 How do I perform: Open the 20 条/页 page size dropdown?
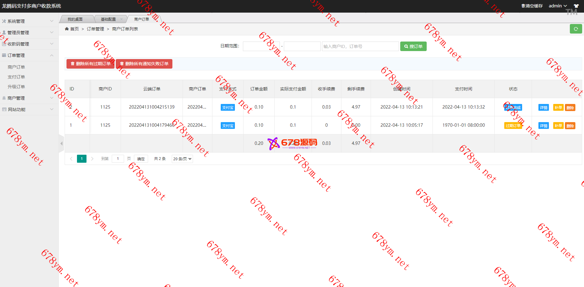[x=182, y=159]
